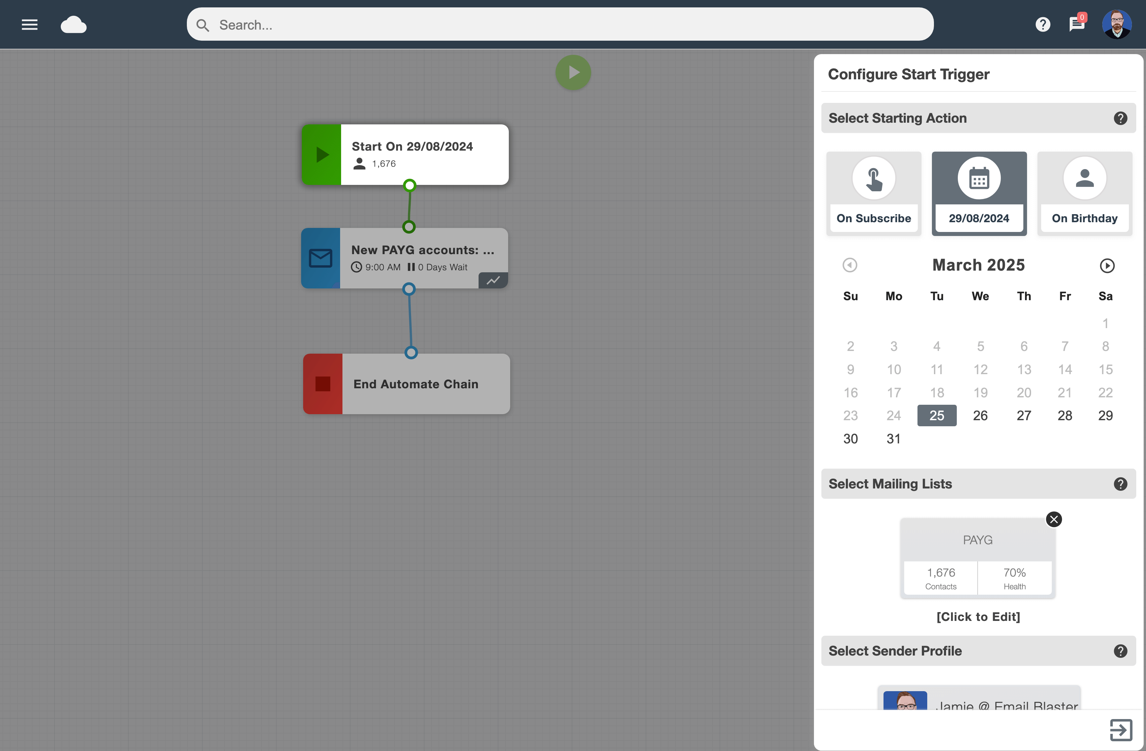The height and width of the screenshot is (751, 1146).
Task: Select March 25 in the calendar
Action: tap(937, 415)
